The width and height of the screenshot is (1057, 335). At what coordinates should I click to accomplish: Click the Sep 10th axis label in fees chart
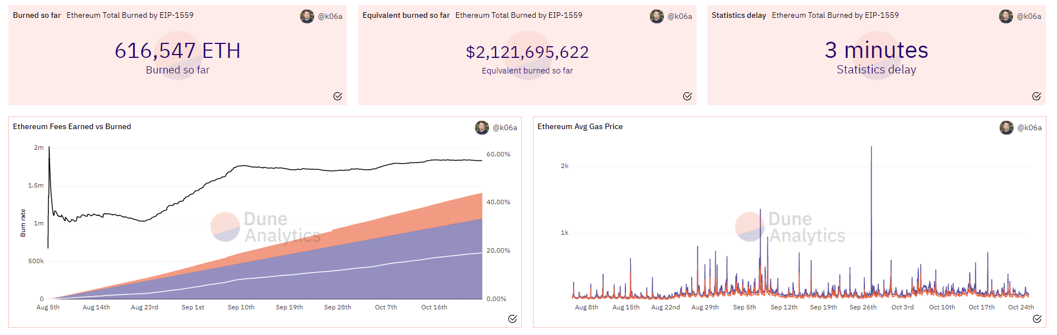pos(241,307)
